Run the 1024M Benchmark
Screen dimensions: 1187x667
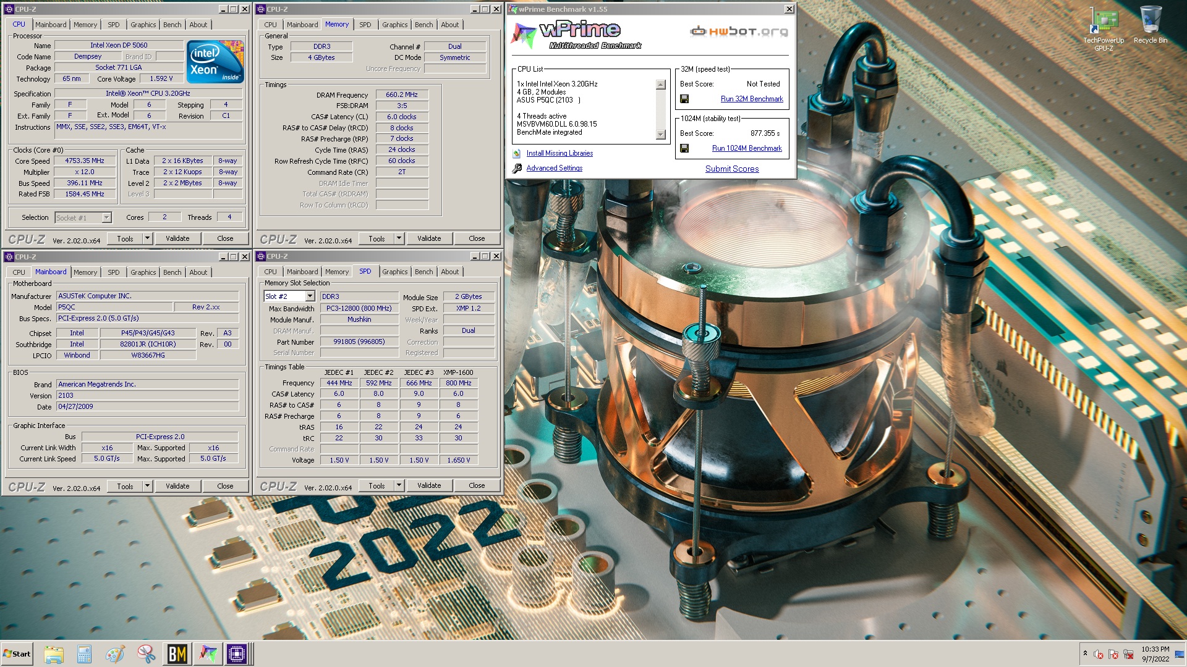tap(747, 148)
